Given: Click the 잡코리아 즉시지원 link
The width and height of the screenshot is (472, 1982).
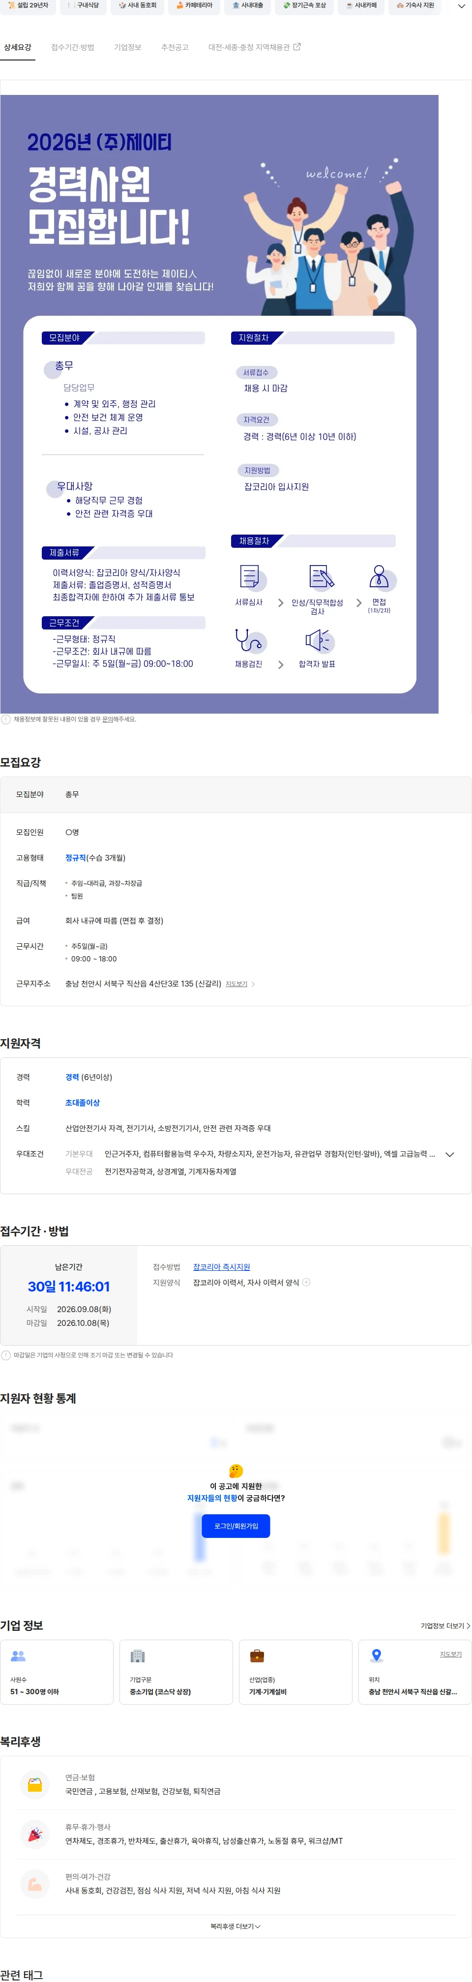Looking at the screenshot, I should (x=221, y=1266).
